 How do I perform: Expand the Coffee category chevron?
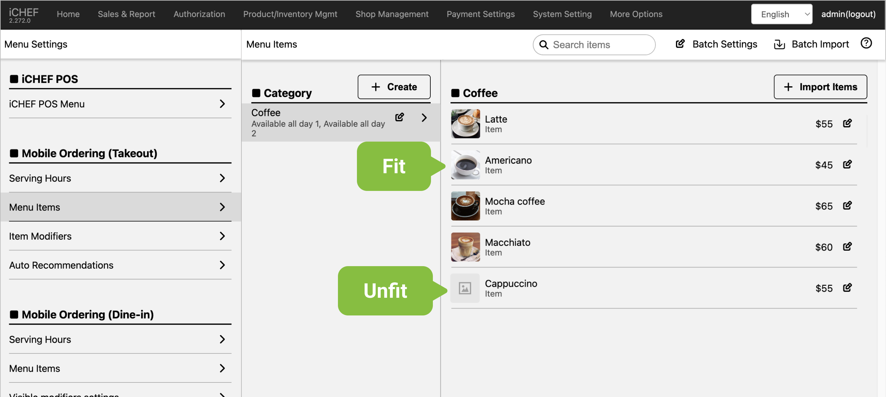click(424, 118)
